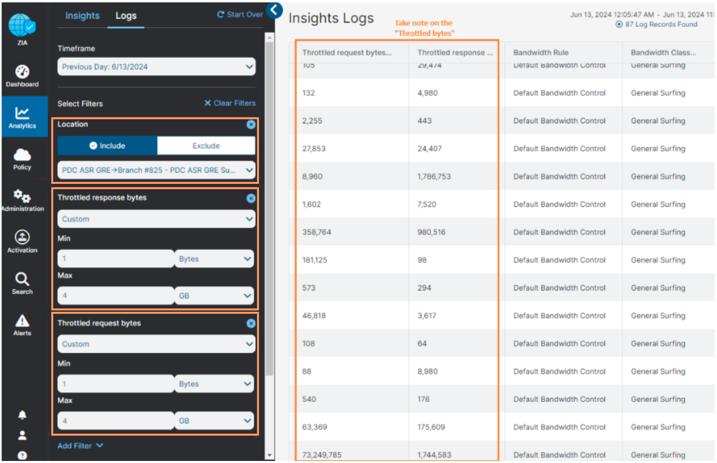Collapse the filter panel with arrow
The image size is (717, 463).
coord(274,9)
